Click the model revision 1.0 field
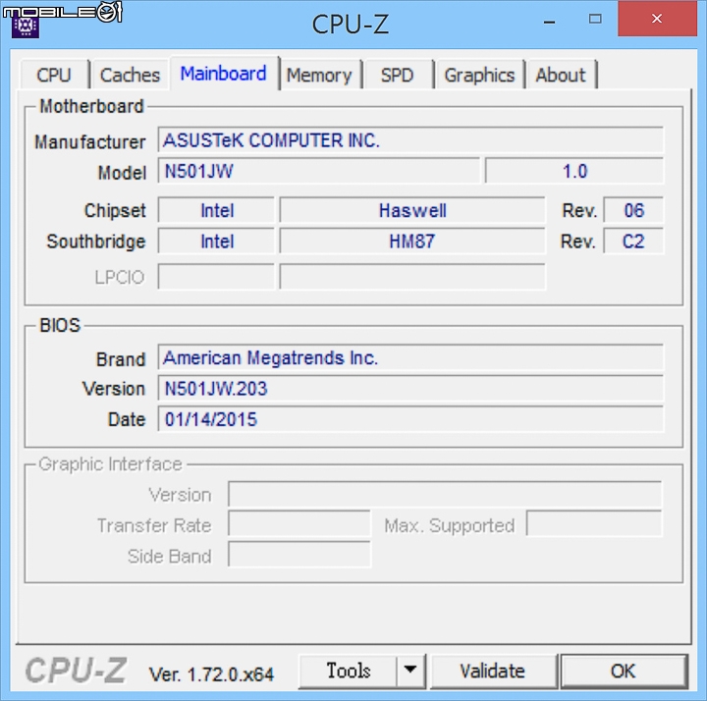The image size is (707, 701). pos(574,171)
